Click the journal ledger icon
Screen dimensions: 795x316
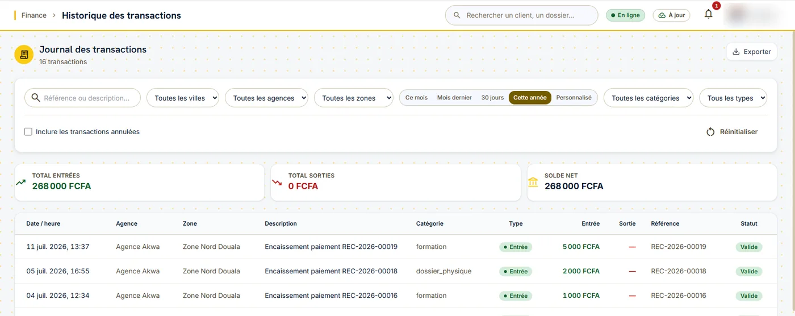(24, 55)
